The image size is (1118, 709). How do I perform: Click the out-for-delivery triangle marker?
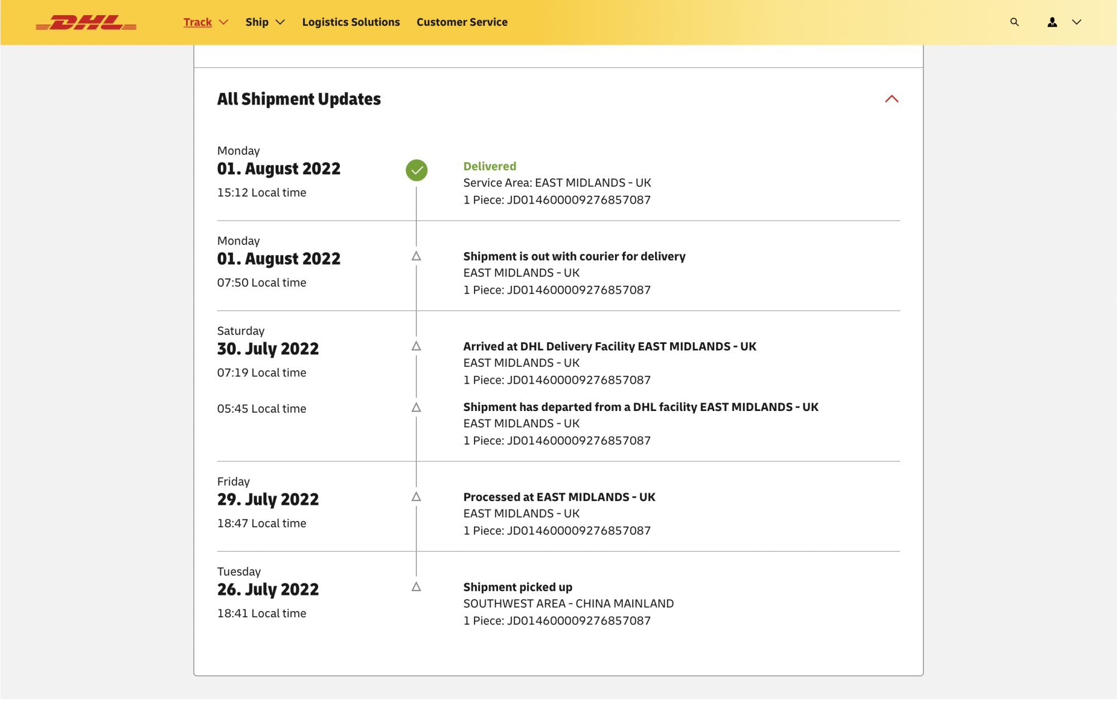click(x=416, y=256)
